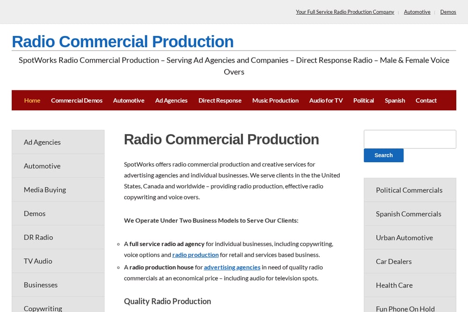Select Media Buying in the left sidebar
This screenshot has height=312, width=468.
point(58,190)
